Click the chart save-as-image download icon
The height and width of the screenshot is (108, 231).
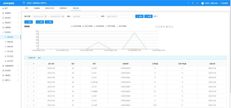coord(172,27)
